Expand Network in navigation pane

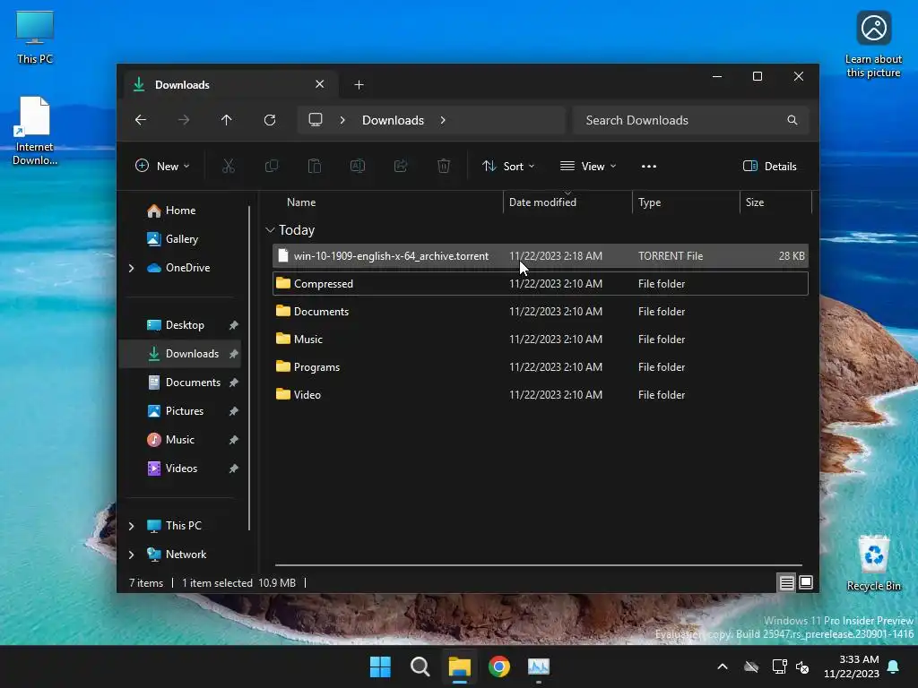[x=131, y=555]
